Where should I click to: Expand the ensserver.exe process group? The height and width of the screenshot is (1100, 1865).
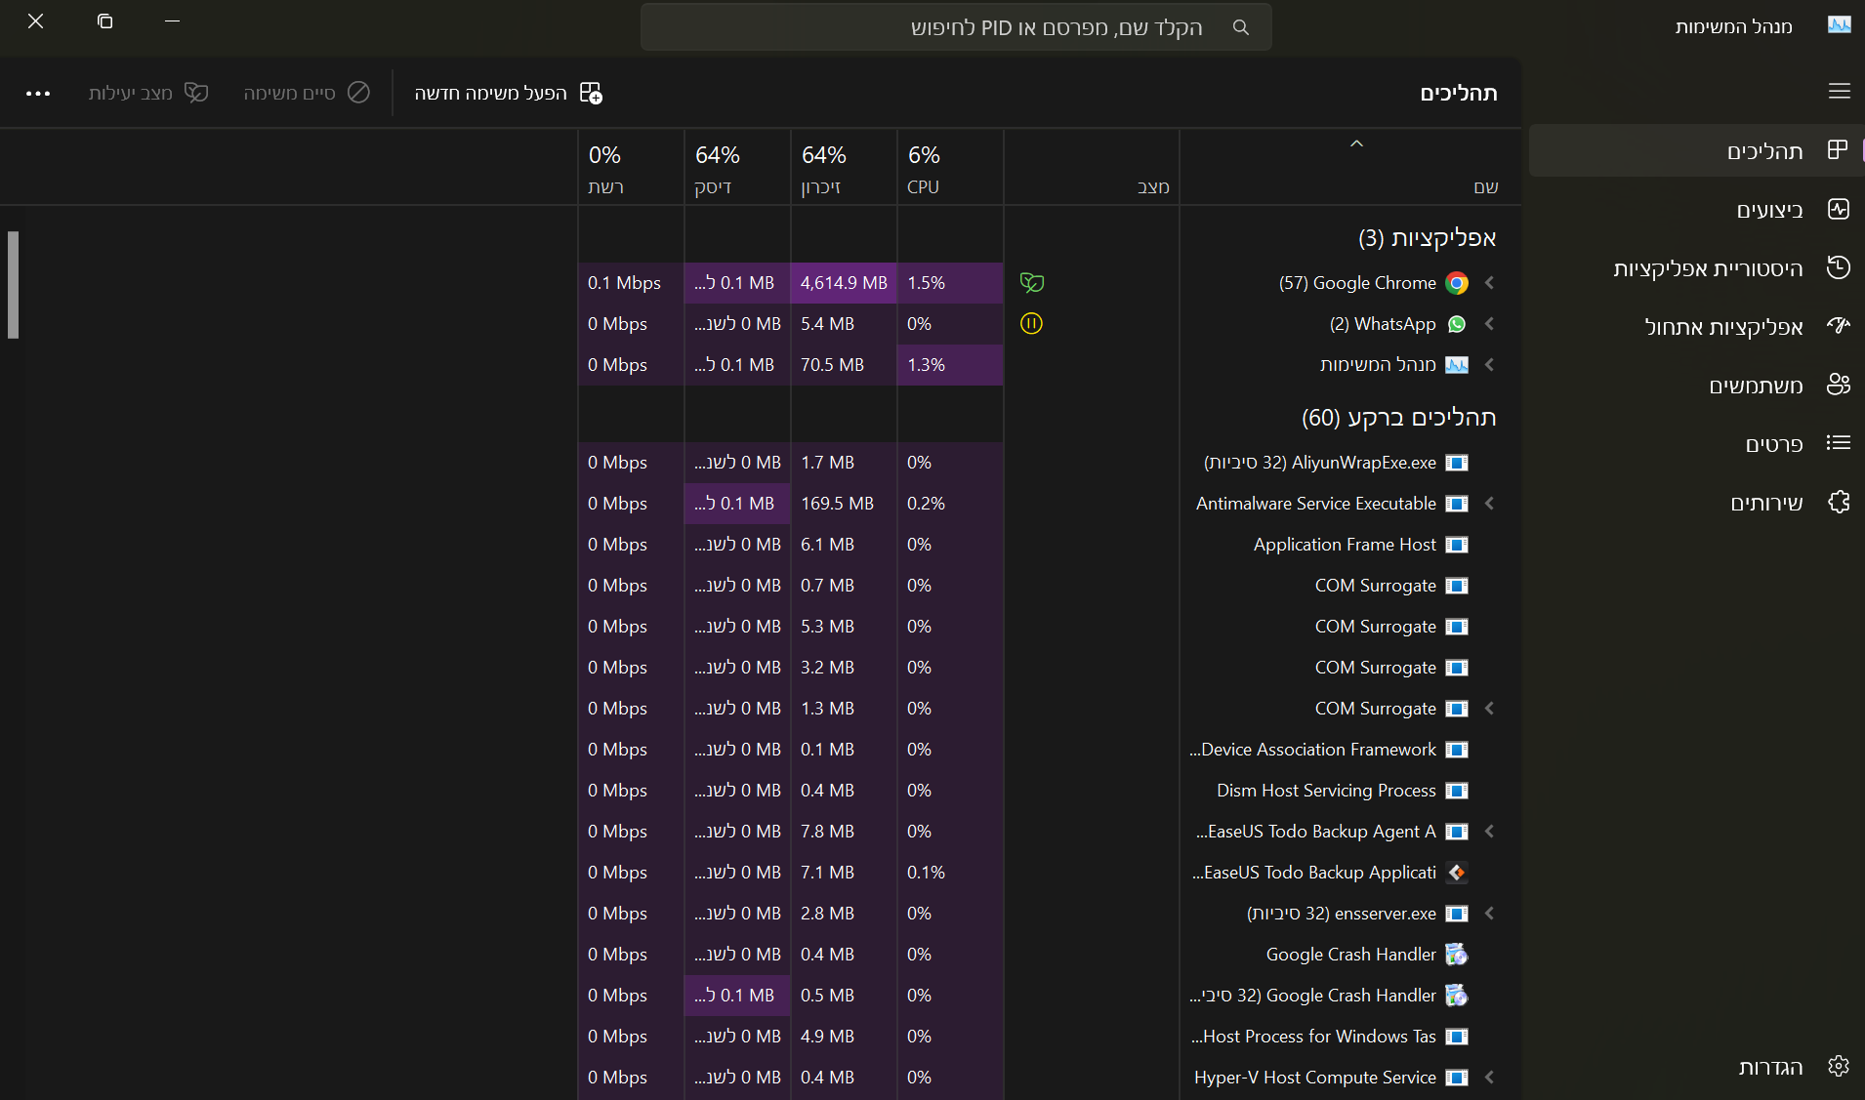coord(1489,914)
